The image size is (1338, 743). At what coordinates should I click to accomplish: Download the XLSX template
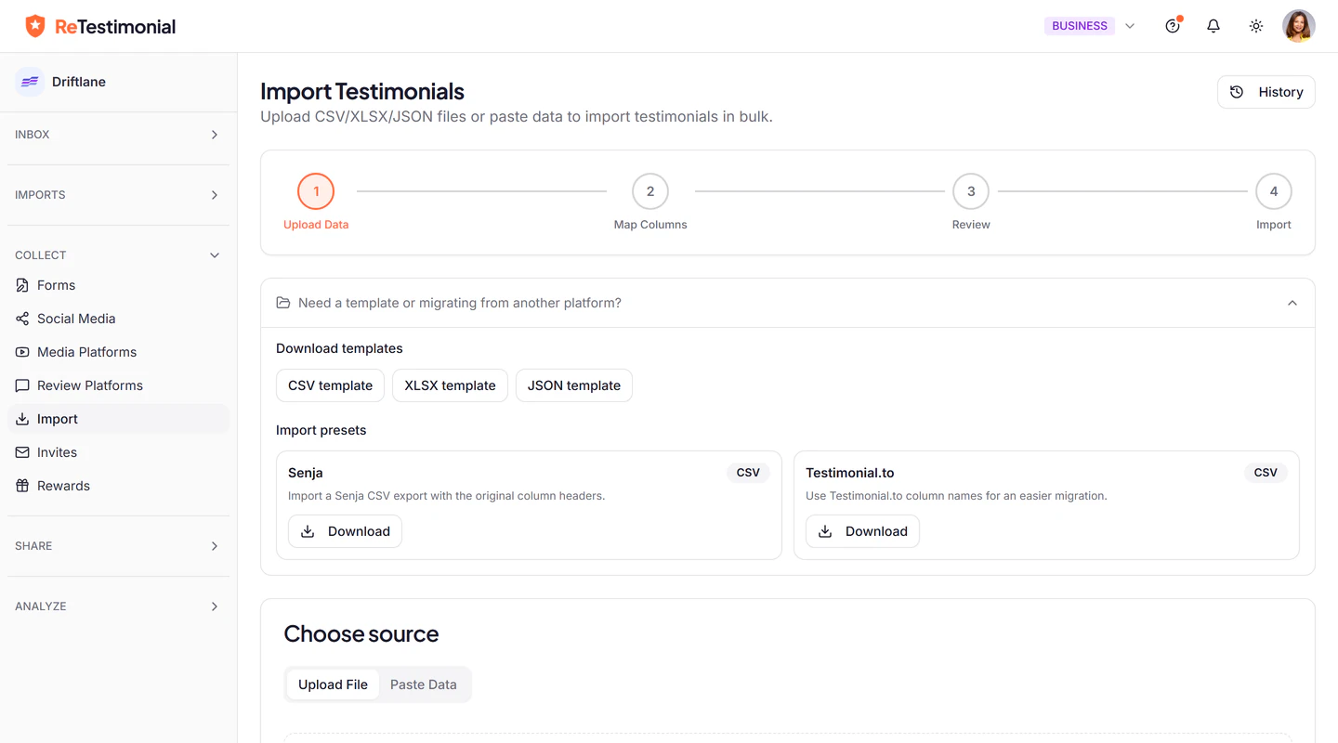point(450,385)
